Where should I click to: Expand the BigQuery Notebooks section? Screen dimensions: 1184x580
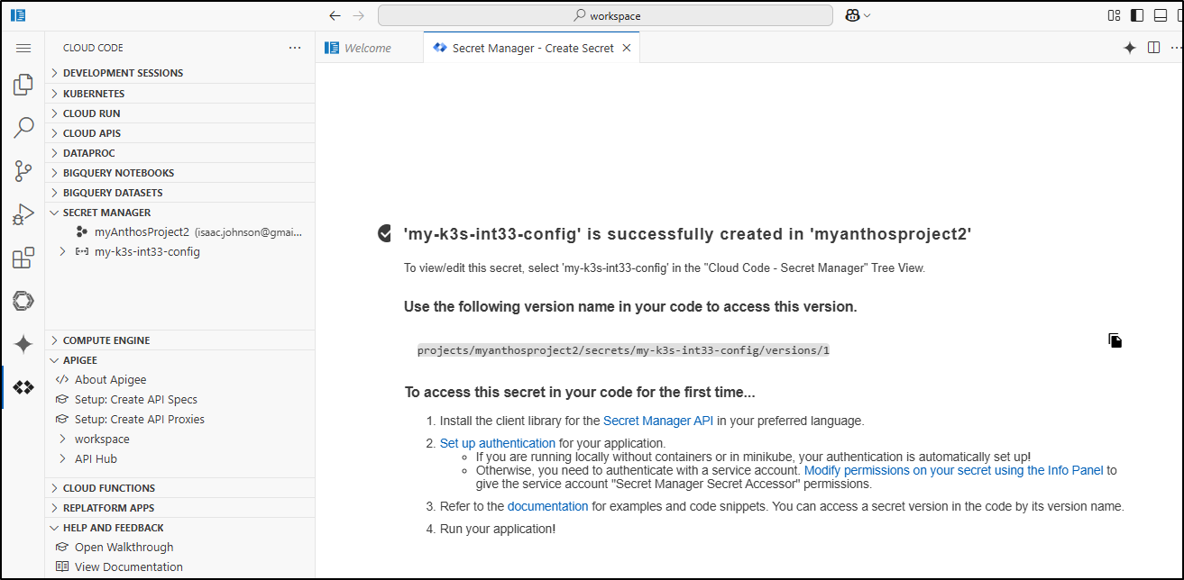tap(180, 173)
